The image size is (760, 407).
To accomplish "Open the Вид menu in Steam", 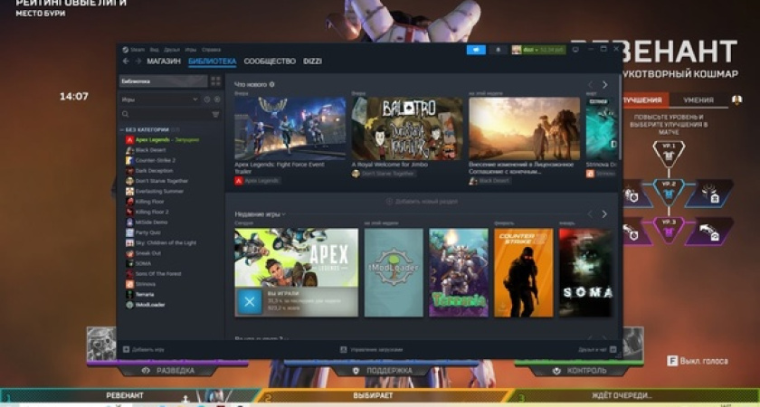I will click(x=154, y=50).
